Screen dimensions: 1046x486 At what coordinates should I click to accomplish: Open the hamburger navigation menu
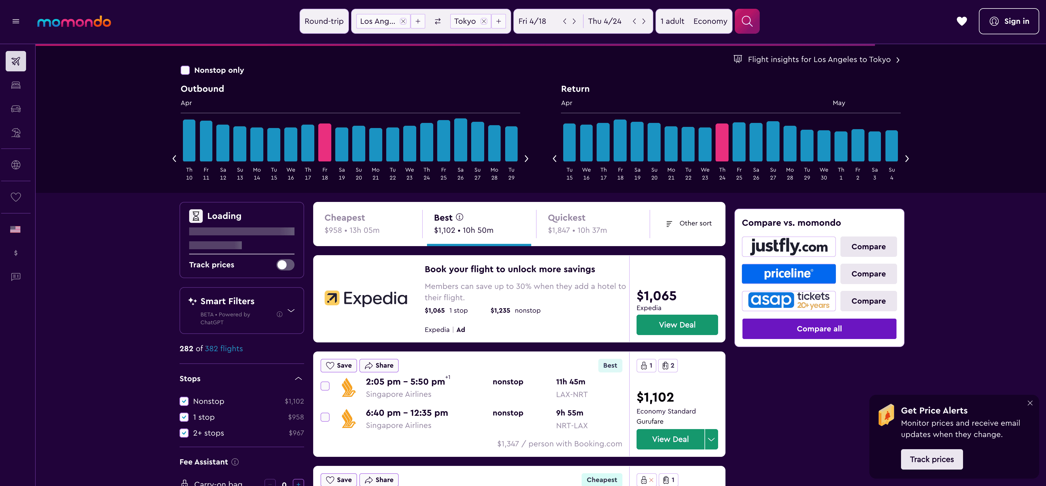[x=16, y=21]
